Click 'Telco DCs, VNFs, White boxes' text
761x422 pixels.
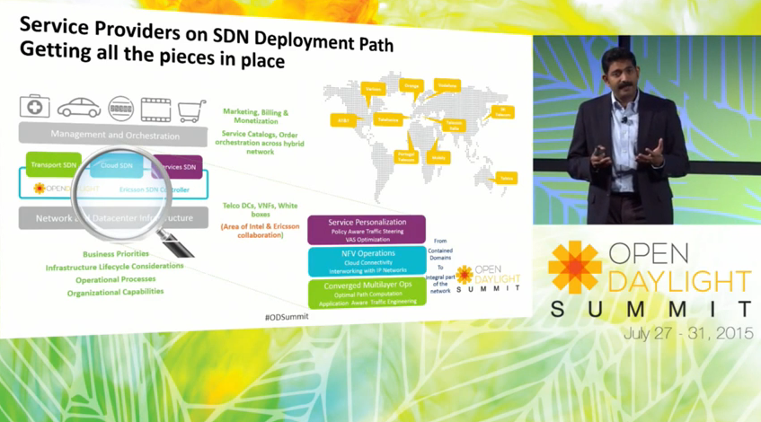[x=261, y=209]
